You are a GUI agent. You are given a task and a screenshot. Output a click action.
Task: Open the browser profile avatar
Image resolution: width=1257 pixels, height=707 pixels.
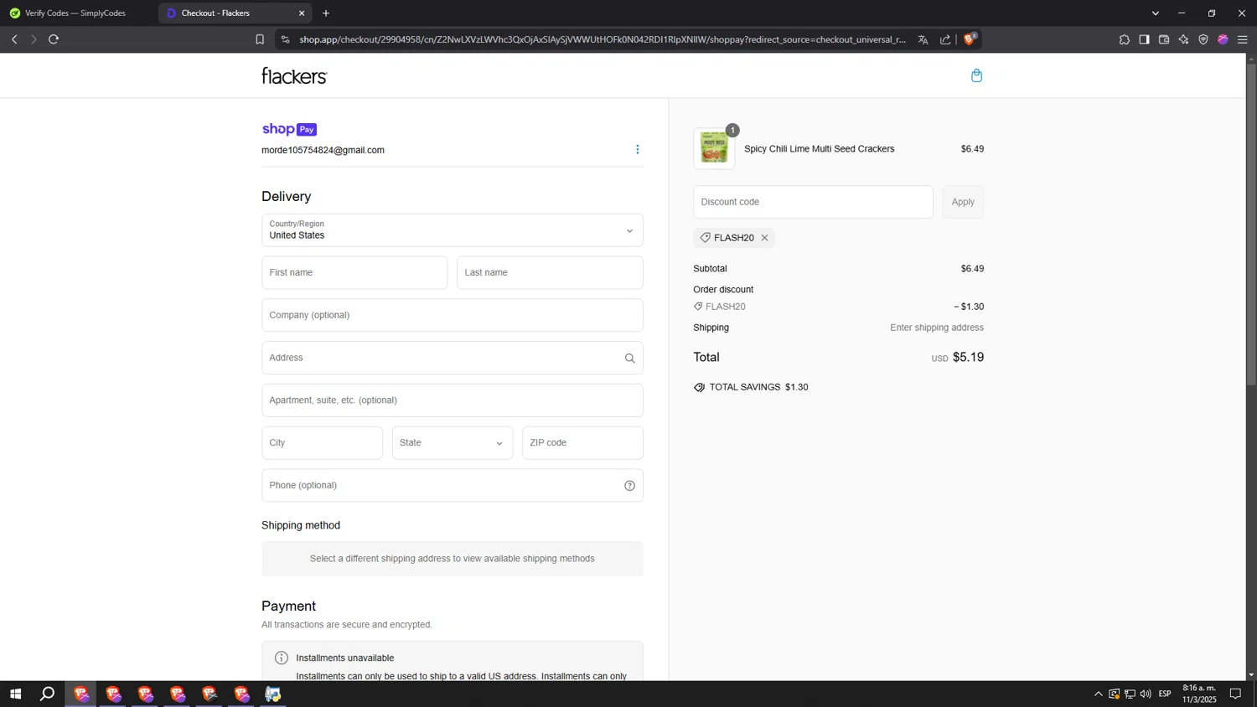point(1223,39)
